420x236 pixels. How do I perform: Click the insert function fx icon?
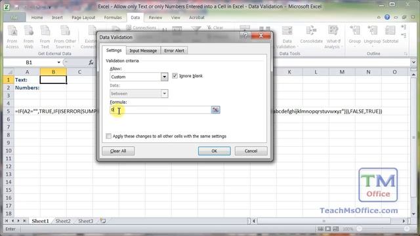91,62
